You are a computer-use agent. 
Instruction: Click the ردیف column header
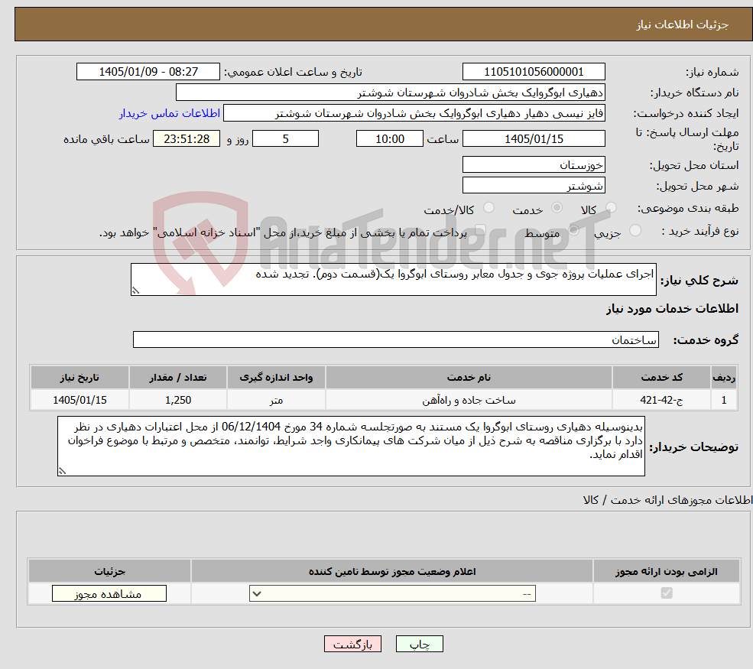(x=724, y=378)
